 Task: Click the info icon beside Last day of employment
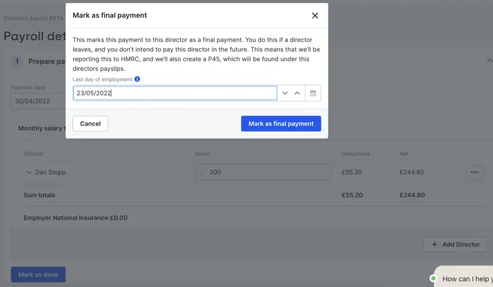137,79
